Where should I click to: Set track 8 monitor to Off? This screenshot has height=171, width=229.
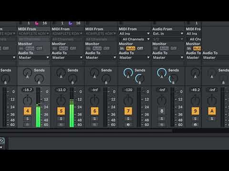[x=174, y=48]
